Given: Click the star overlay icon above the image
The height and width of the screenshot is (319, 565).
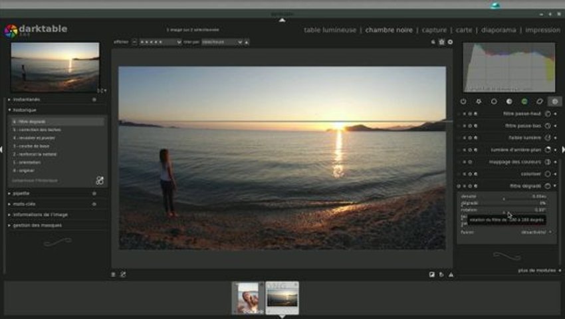Looking at the screenshot, I should coord(442,42).
